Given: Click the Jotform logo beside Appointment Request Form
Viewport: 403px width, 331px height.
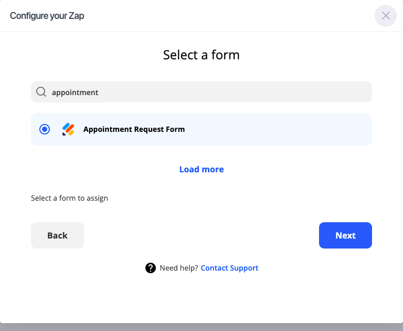Looking at the screenshot, I should point(68,129).
